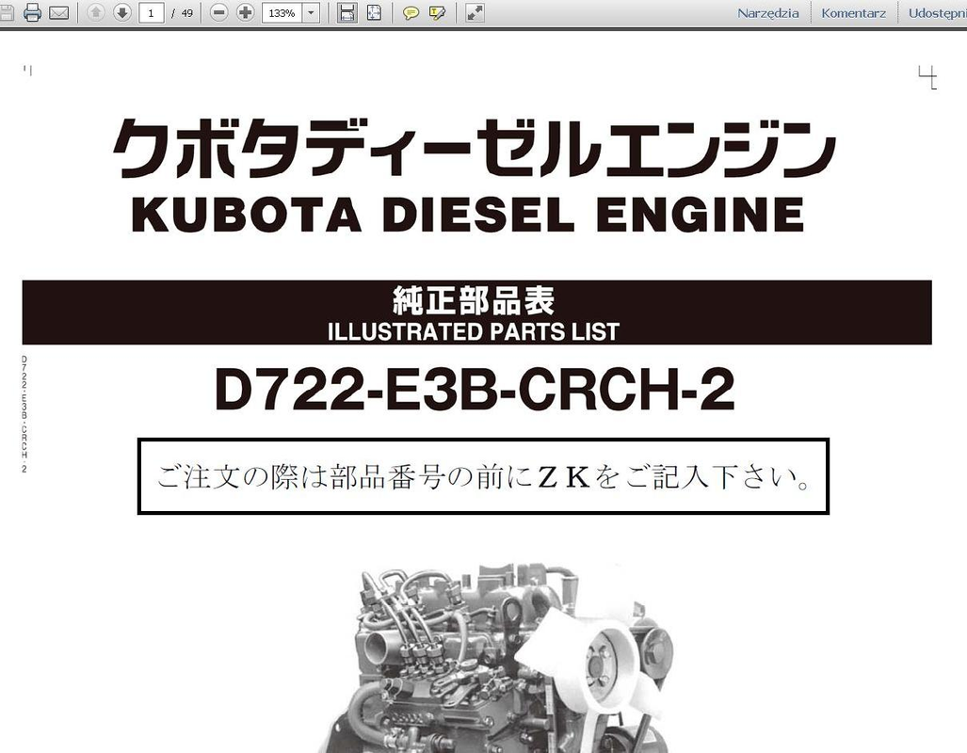Fit one full page to window icon
The width and height of the screenshot is (967, 753).
tap(374, 13)
